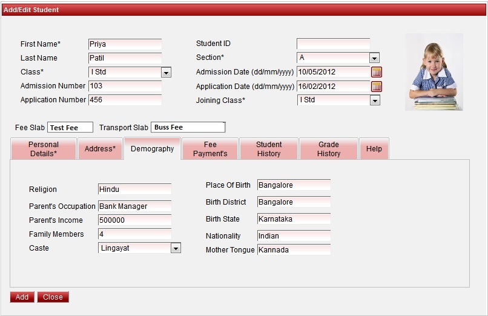
Task: Open the Caste dropdown list
Action: [x=176, y=248]
